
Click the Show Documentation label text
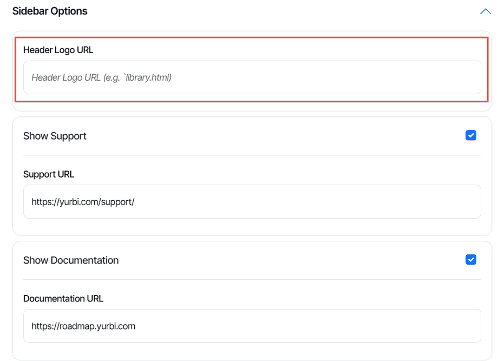[x=71, y=260]
